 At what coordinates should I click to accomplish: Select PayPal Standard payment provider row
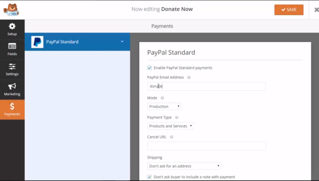click(77, 42)
